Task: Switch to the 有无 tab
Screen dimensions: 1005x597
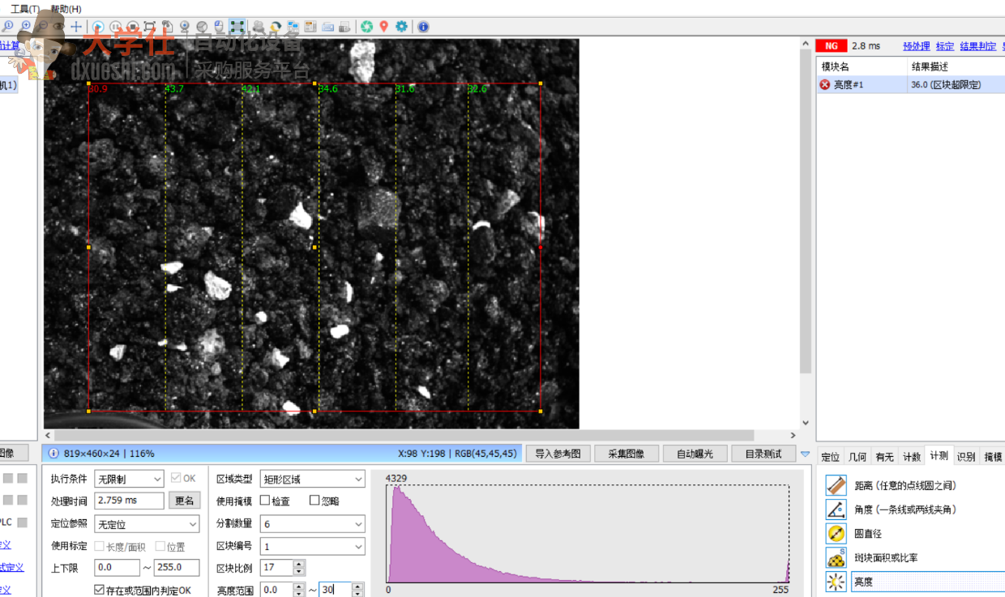Action: pos(884,457)
